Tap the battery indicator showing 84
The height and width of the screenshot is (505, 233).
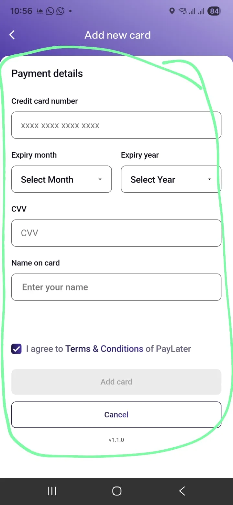[214, 11]
